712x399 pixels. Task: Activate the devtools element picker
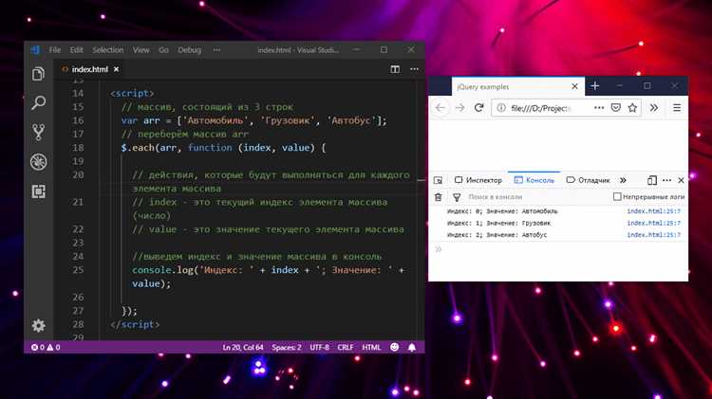tap(438, 180)
